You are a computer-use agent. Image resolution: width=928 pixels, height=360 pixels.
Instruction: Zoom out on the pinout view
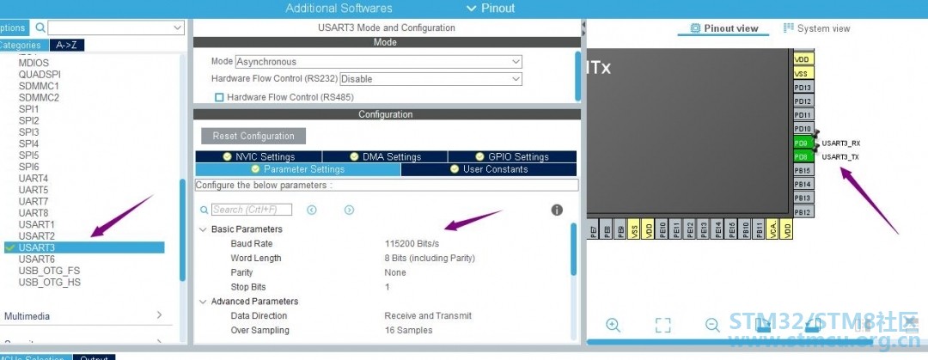[x=712, y=325]
